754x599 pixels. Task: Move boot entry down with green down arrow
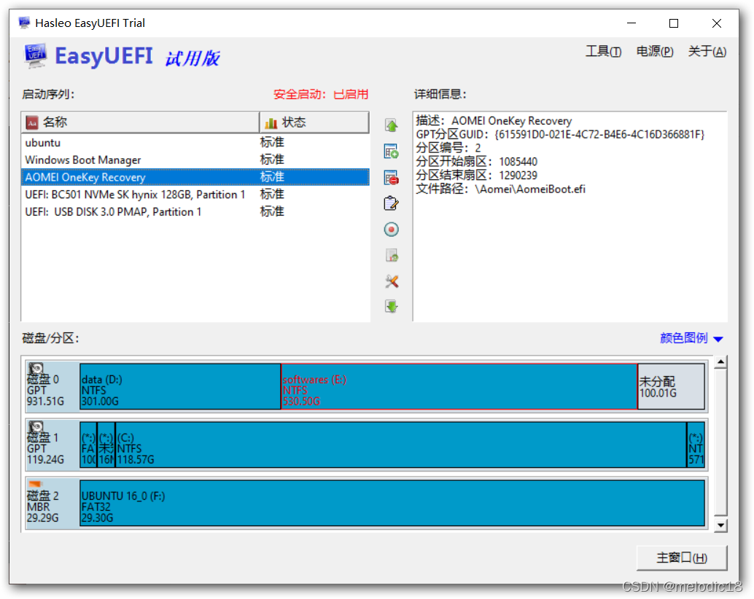click(392, 307)
